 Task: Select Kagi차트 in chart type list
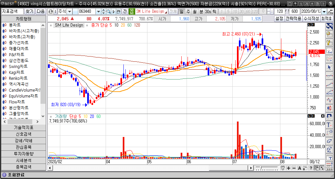(x=16, y=72)
